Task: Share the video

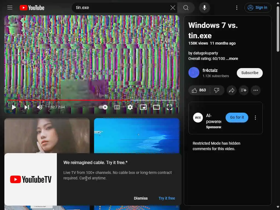Action: pyautogui.click(x=232, y=90)
